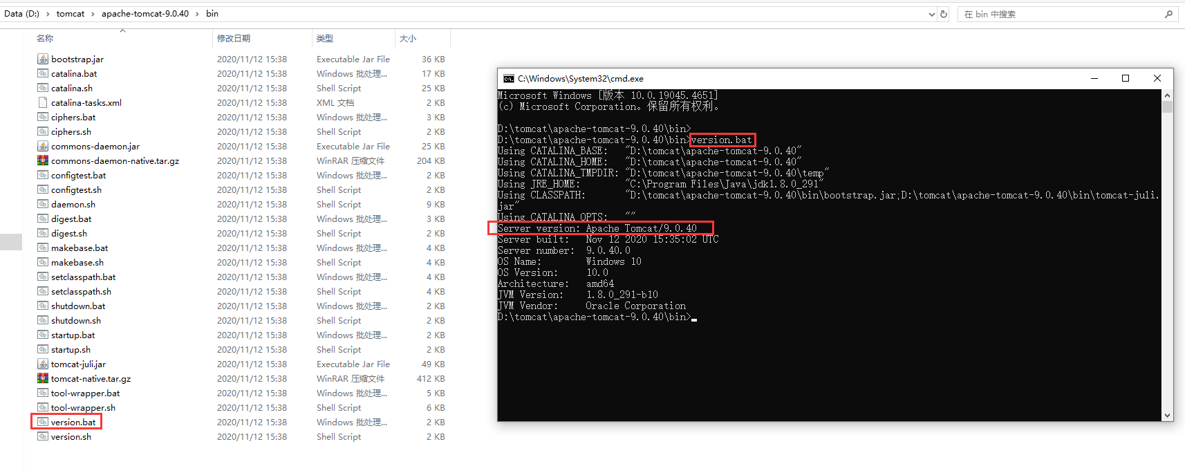Click the 'Server number:' line in cmd

[x=564, y=250]
